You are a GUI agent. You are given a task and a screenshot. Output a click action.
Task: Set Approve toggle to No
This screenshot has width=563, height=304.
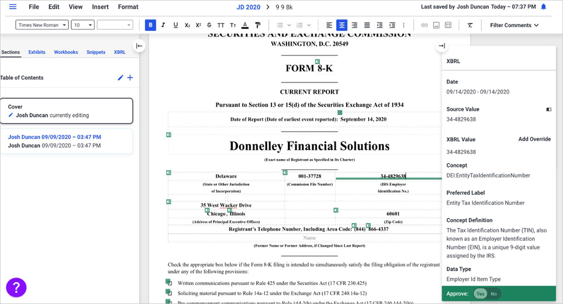pos(494,294)
